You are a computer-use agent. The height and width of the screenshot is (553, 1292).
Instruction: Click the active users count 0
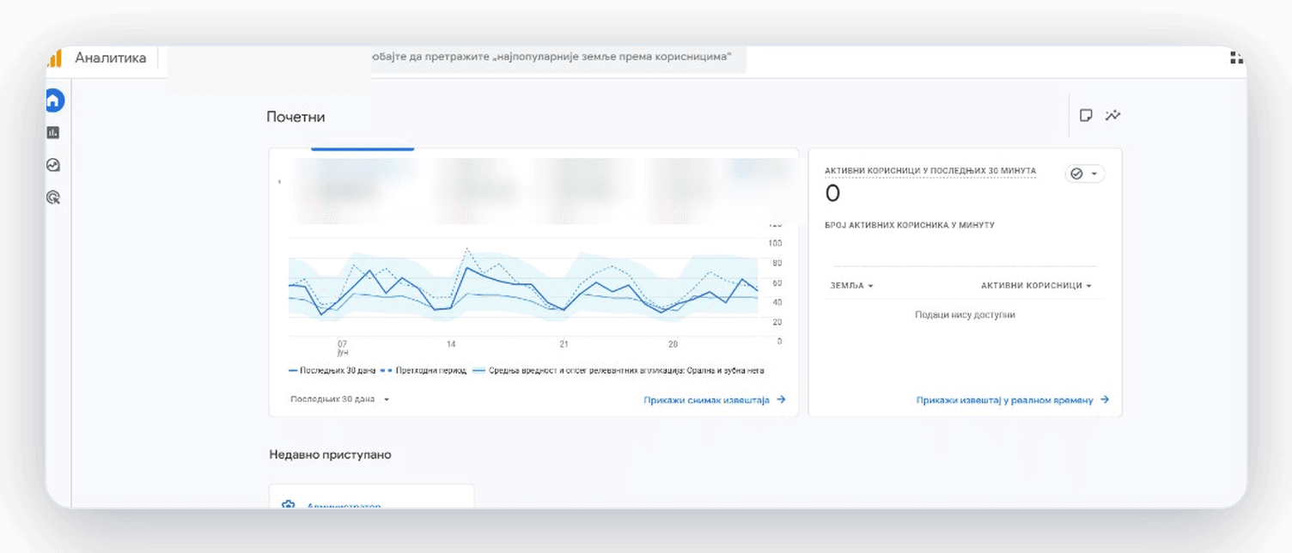[x=832, y=194]
